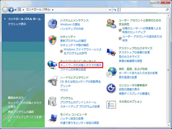The height and width of the screenshot is (129, 172).
Task: Click the コンピュータの簡単操作 ease of access icon
Action: tap(111, 88)
